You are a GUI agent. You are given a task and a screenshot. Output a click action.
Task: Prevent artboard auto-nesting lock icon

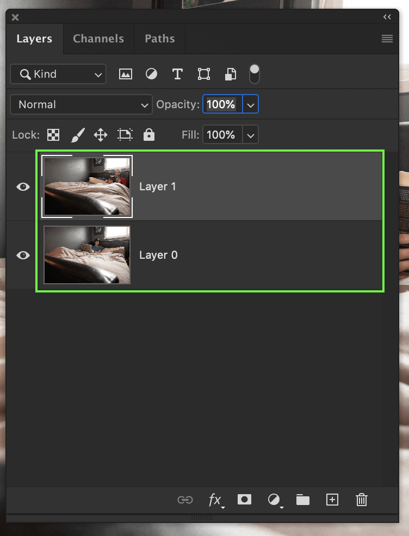point(125,135)
